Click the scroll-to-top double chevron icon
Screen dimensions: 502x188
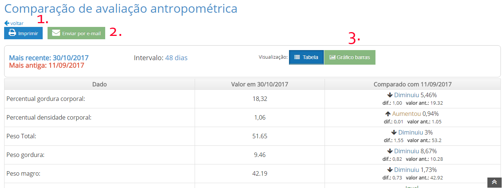494,182
